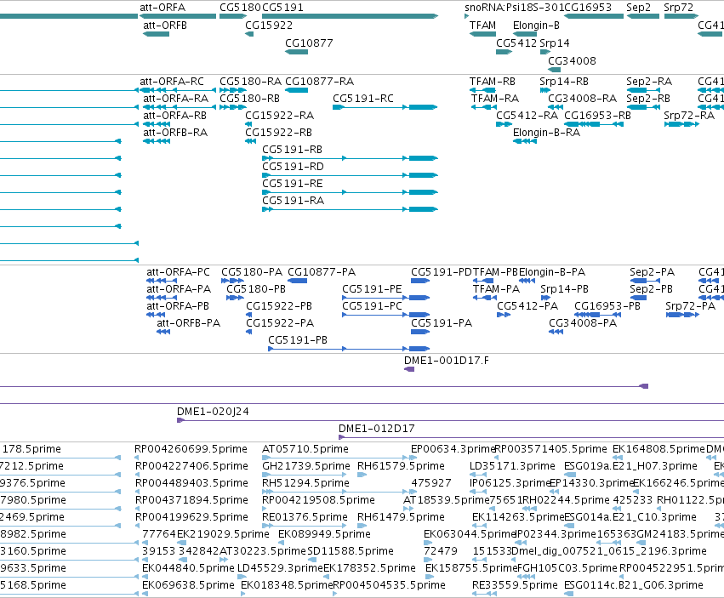Viewport: 724px width, 598px height.
Task: Select clone DME1-012D17
Action: [x=377, y=429]
